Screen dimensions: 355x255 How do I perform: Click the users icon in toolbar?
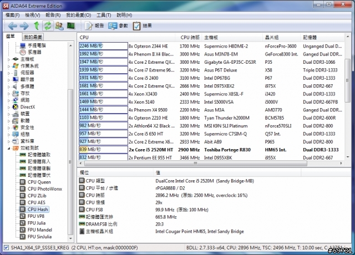(59, 26)
